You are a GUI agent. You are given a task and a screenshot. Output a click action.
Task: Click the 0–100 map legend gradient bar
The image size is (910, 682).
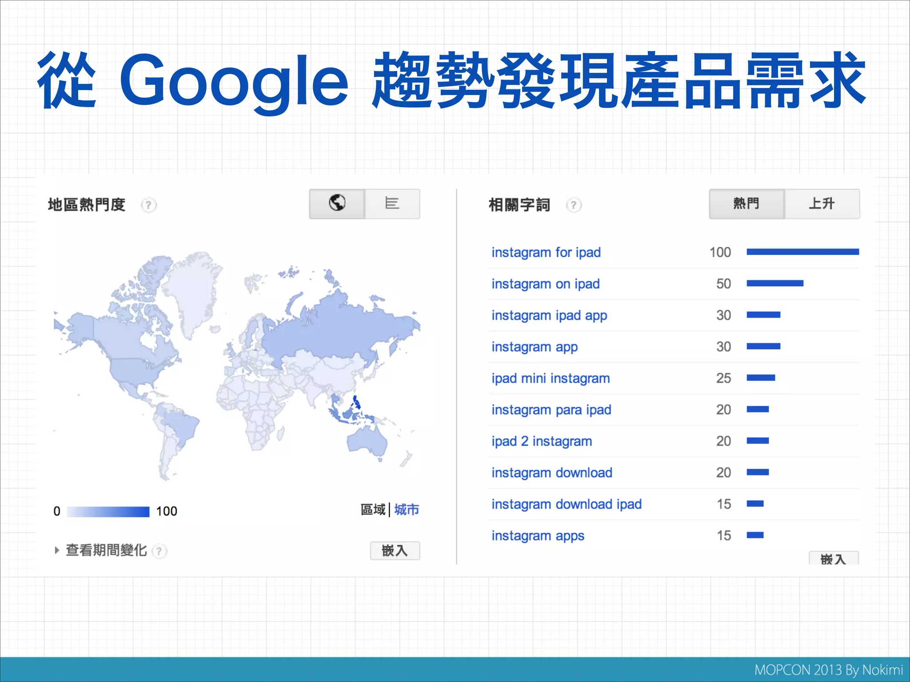[108, 511]
